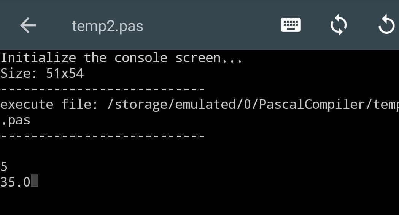Screen dimensions: 399x215
Task: Click the counterclockwise restart arrow icon
Action: tap(386, 25)
